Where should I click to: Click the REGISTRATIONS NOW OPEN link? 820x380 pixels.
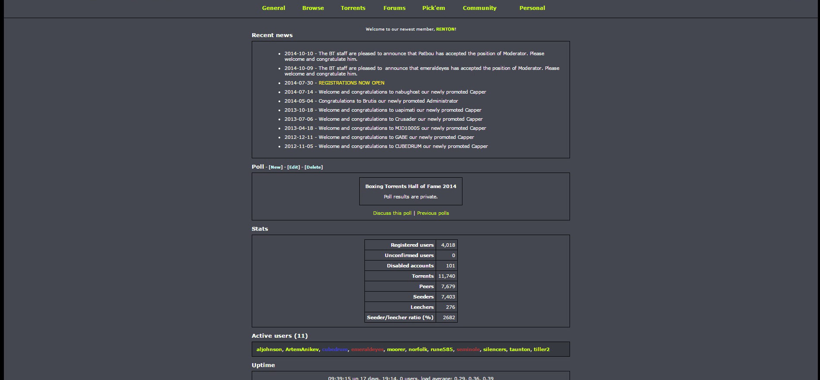click(x=351, y=83)
